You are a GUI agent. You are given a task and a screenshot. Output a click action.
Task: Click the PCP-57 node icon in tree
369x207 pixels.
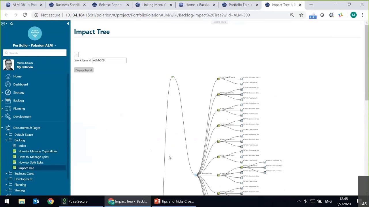[x=219, y=157]
